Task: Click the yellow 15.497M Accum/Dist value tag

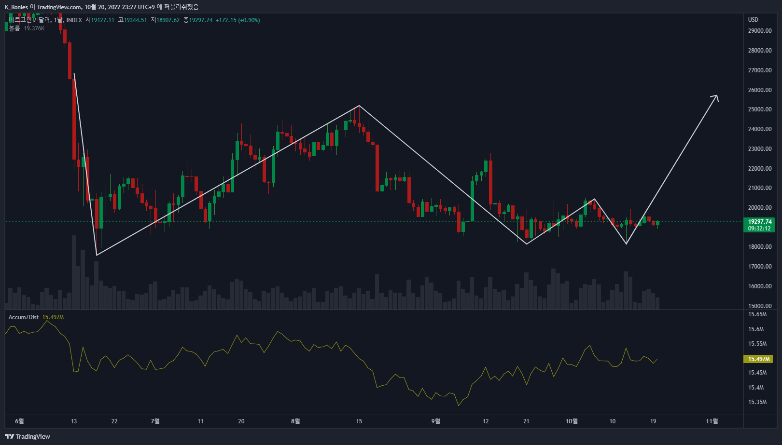Action: tap(758, 359)
